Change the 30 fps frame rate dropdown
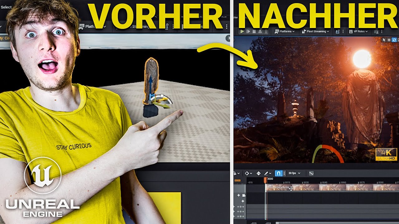Viewport: 399px width, 224px height. (x=294, y=173)
